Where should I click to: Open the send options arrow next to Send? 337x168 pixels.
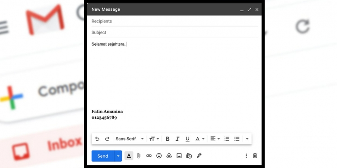click(118, 156)
